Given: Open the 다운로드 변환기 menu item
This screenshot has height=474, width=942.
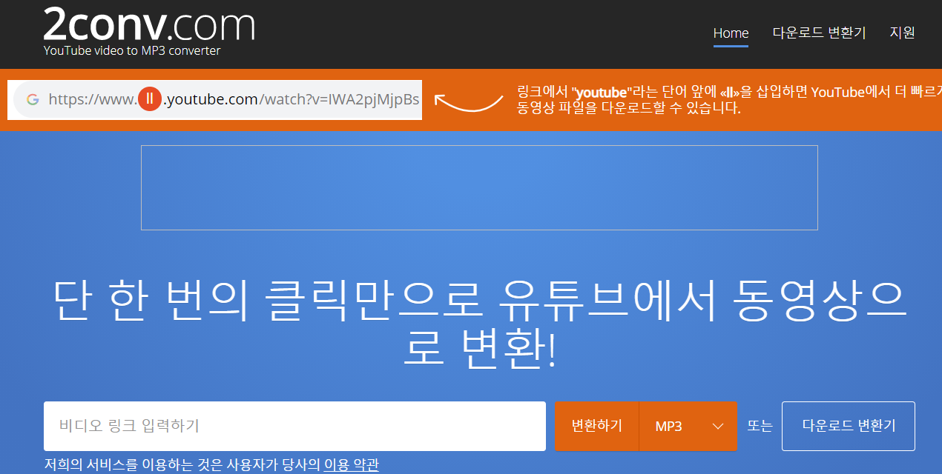Looking at the screenshot, I should tap(819, 33).
